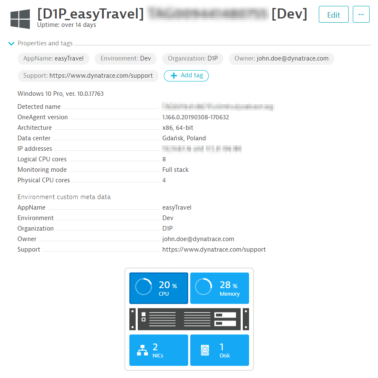Select the AppName: easyTravel tag
The height and width of the screenshot is (378, 378).
pyautogui.click(x=53, y=59)
